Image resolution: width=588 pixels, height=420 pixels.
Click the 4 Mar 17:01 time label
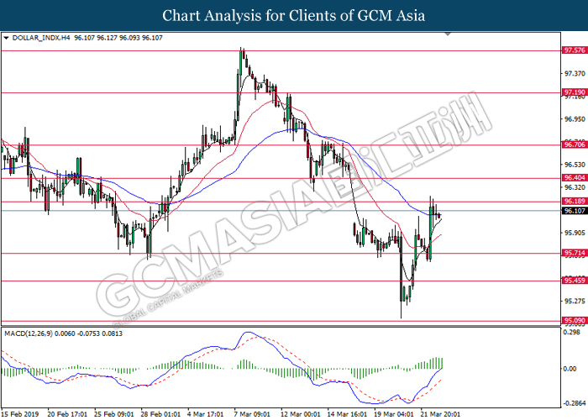206,414
